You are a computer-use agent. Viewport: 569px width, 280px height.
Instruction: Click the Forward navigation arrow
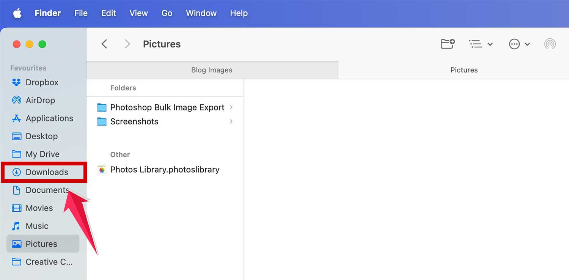(x=127, y=44)
